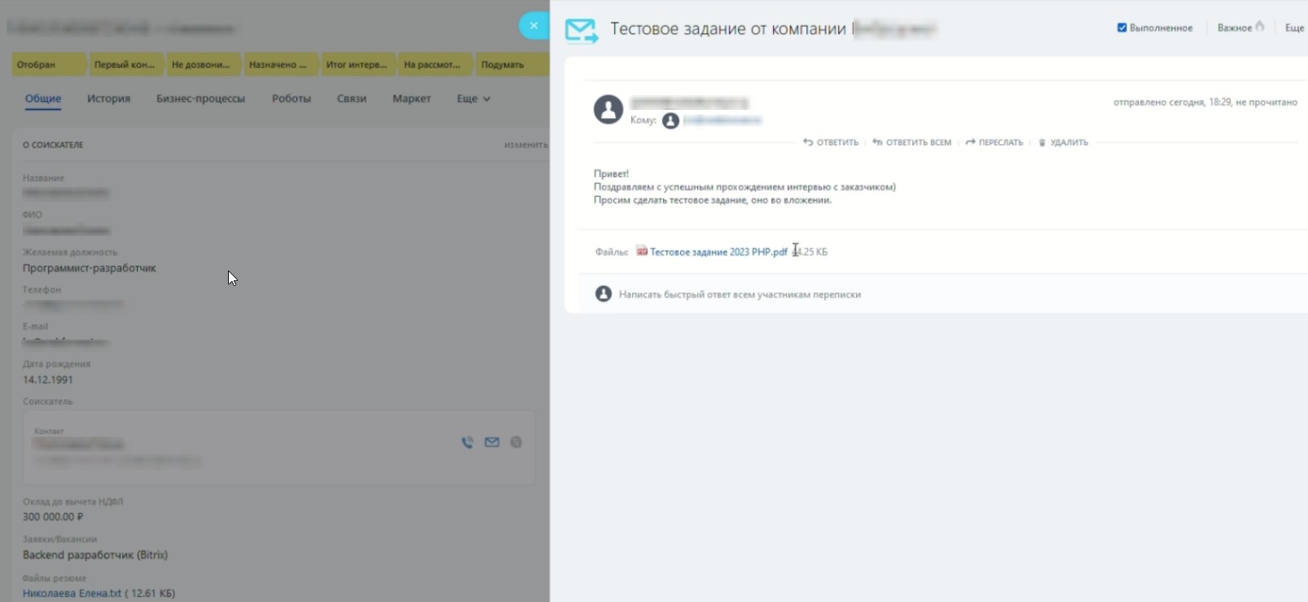Click email sent time отправлено сегодня, 18:29
Screen dimensions: 1308x602
point(1171,103)
